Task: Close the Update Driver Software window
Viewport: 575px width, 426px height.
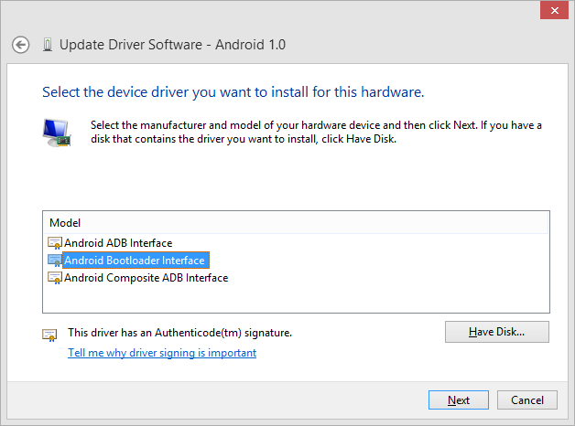Action: coord(551,10)
